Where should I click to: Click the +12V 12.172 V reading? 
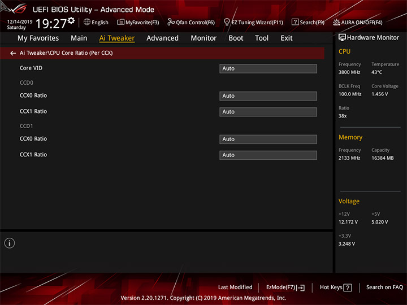click(348, 222)
